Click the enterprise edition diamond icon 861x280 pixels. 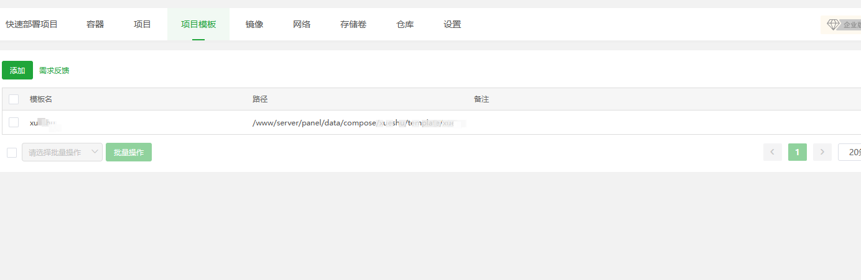click(x=833, y=25)
